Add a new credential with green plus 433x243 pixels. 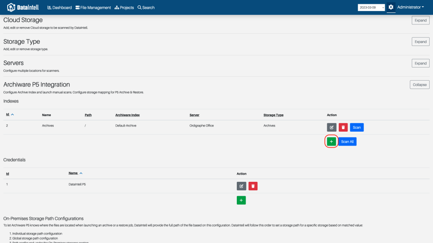(x=241, y=200)
